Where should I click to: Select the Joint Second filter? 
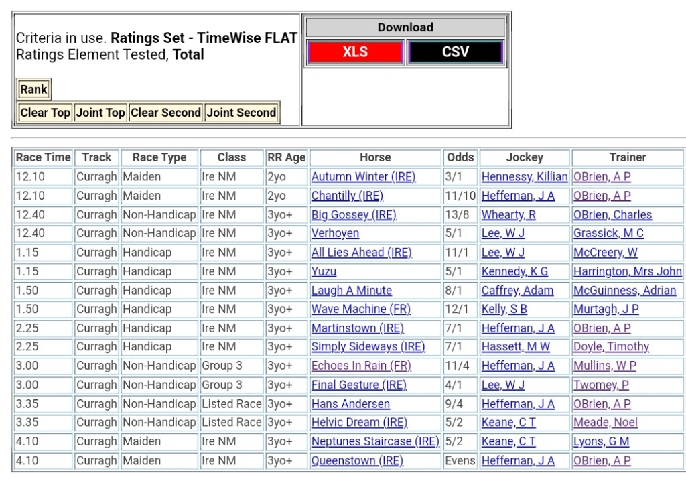click(241, 113)
